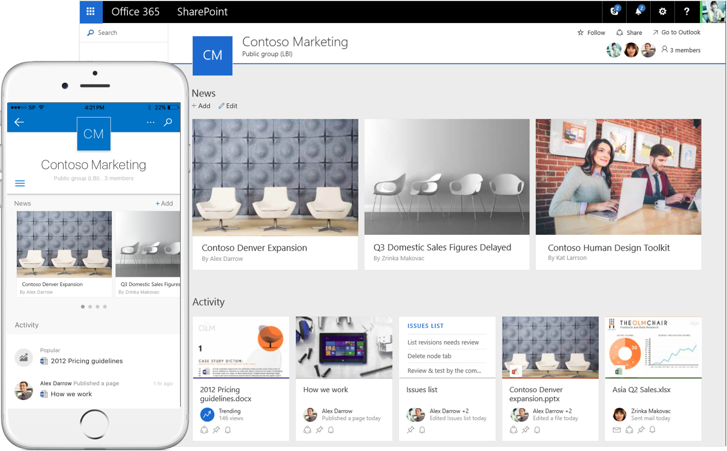Pin icon on Issues list card

pyautogui.click(x=410, y=430)
